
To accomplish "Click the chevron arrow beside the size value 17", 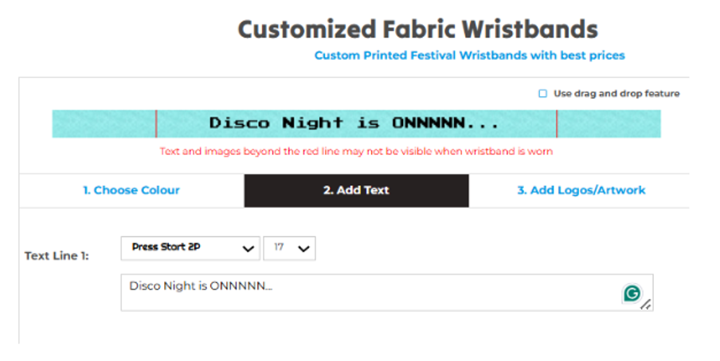I will point(303,248).
